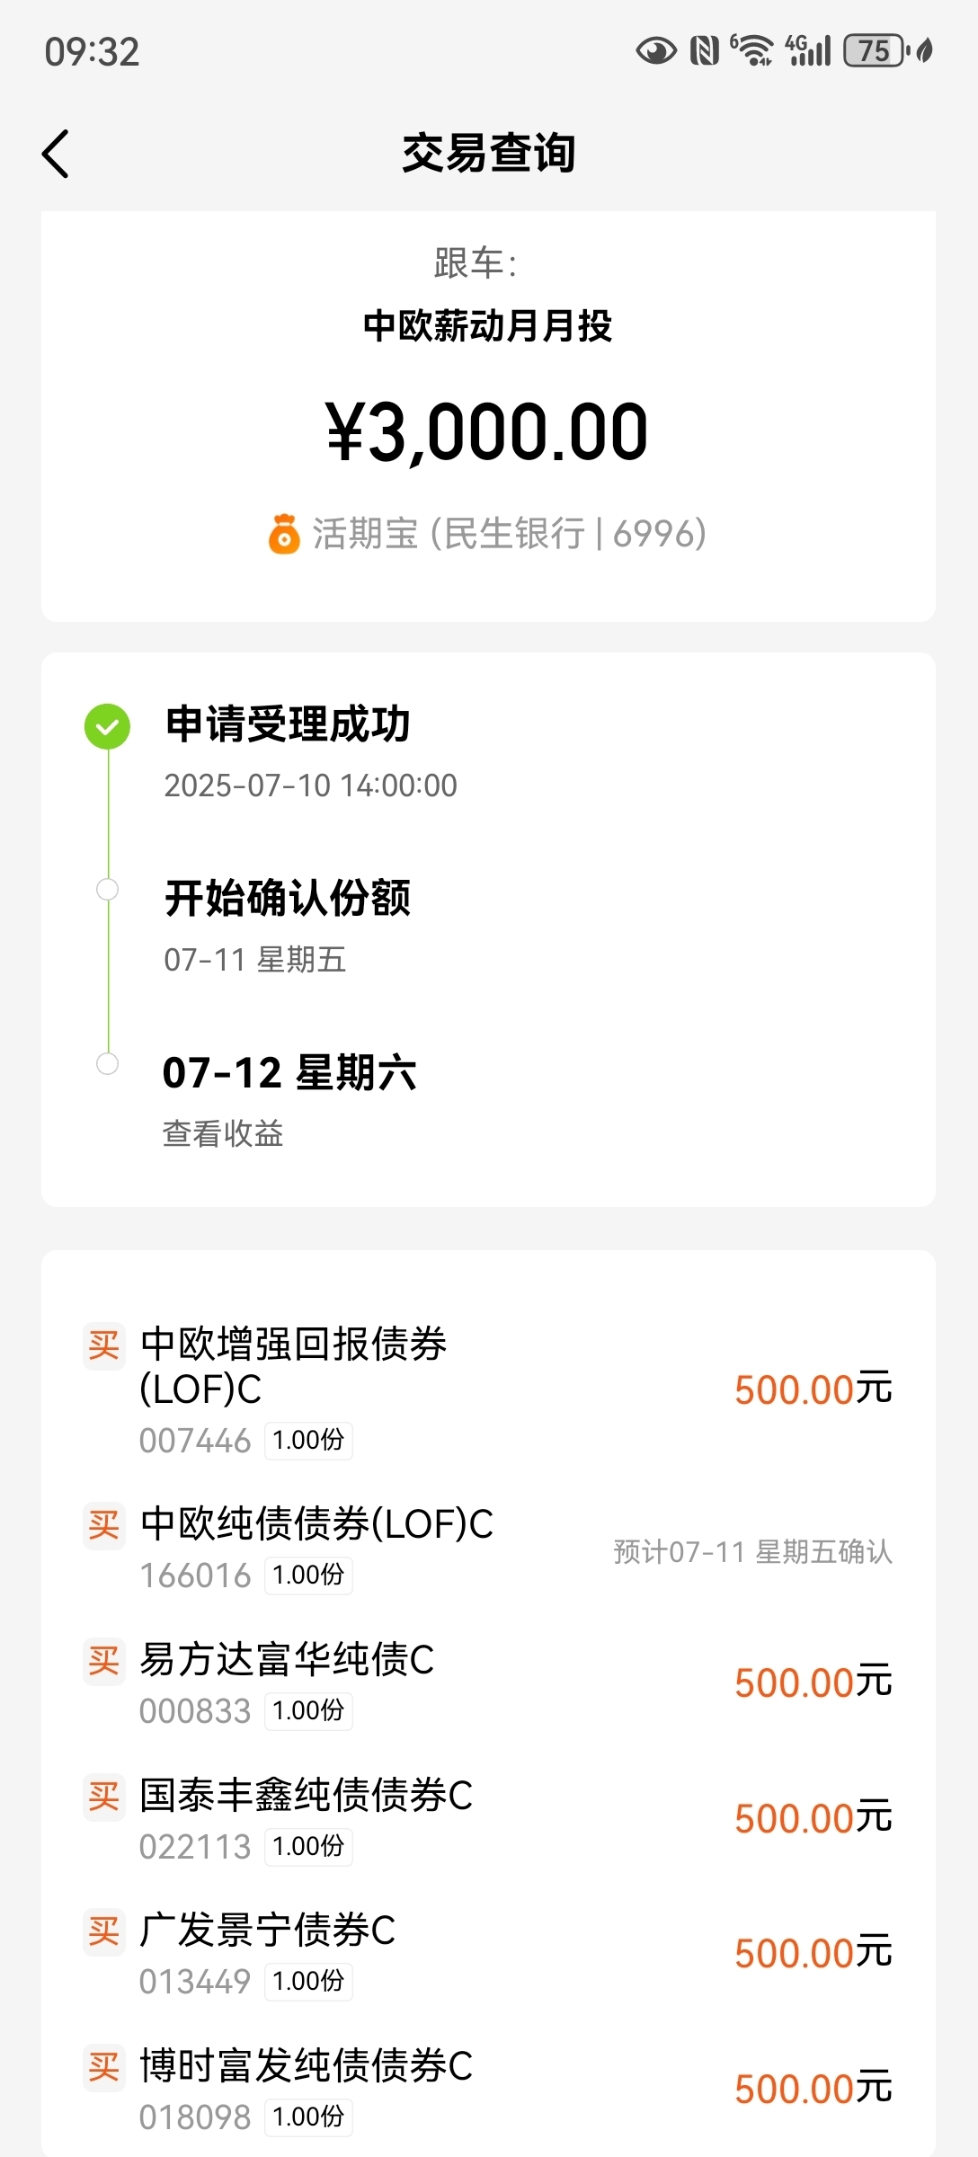This screenshot has width=978, height=2157.
Task: Tap the eye comfort icon in status bar
Action: pyautogui.click(x=656, y=51)
